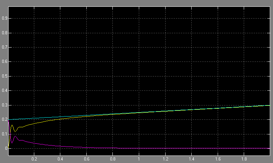Screen dimensions: 273x163
Task: Click the yellow curve's initial oscillation peak
Action: pyautogui.click(x=12, y=125)
